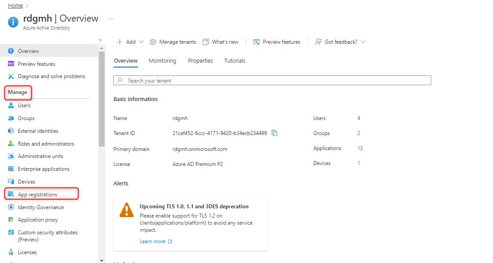Copy Tenant ID using the copy icon

pyautogui.click(x=275, y=133)
